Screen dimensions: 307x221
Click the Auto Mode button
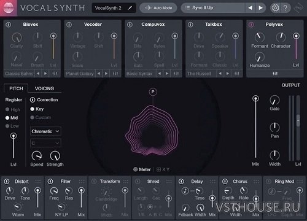click(x=158, y=8)
